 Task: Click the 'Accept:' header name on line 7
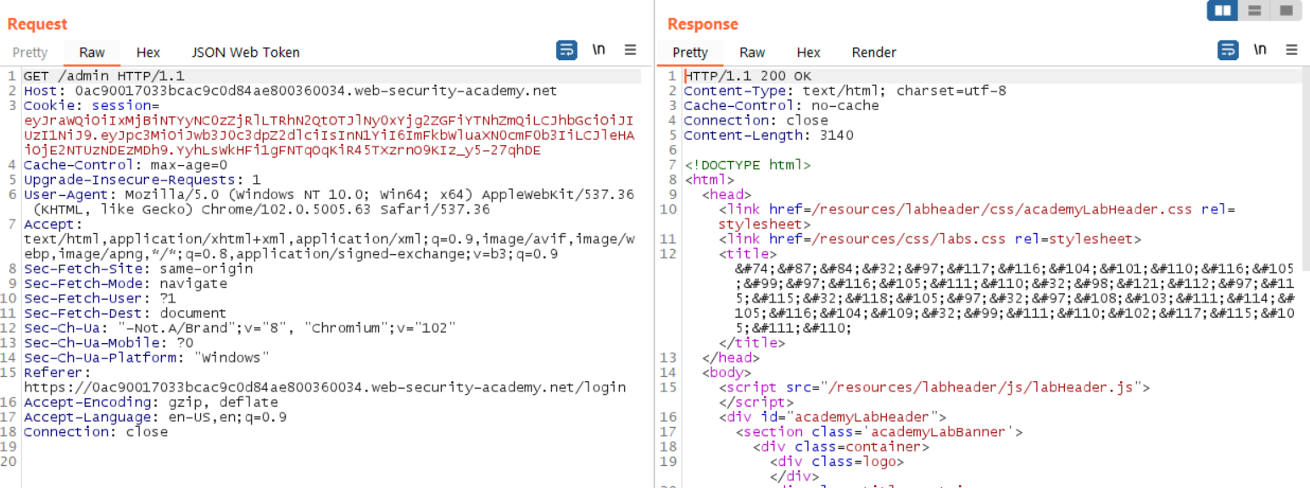(53, 225)
